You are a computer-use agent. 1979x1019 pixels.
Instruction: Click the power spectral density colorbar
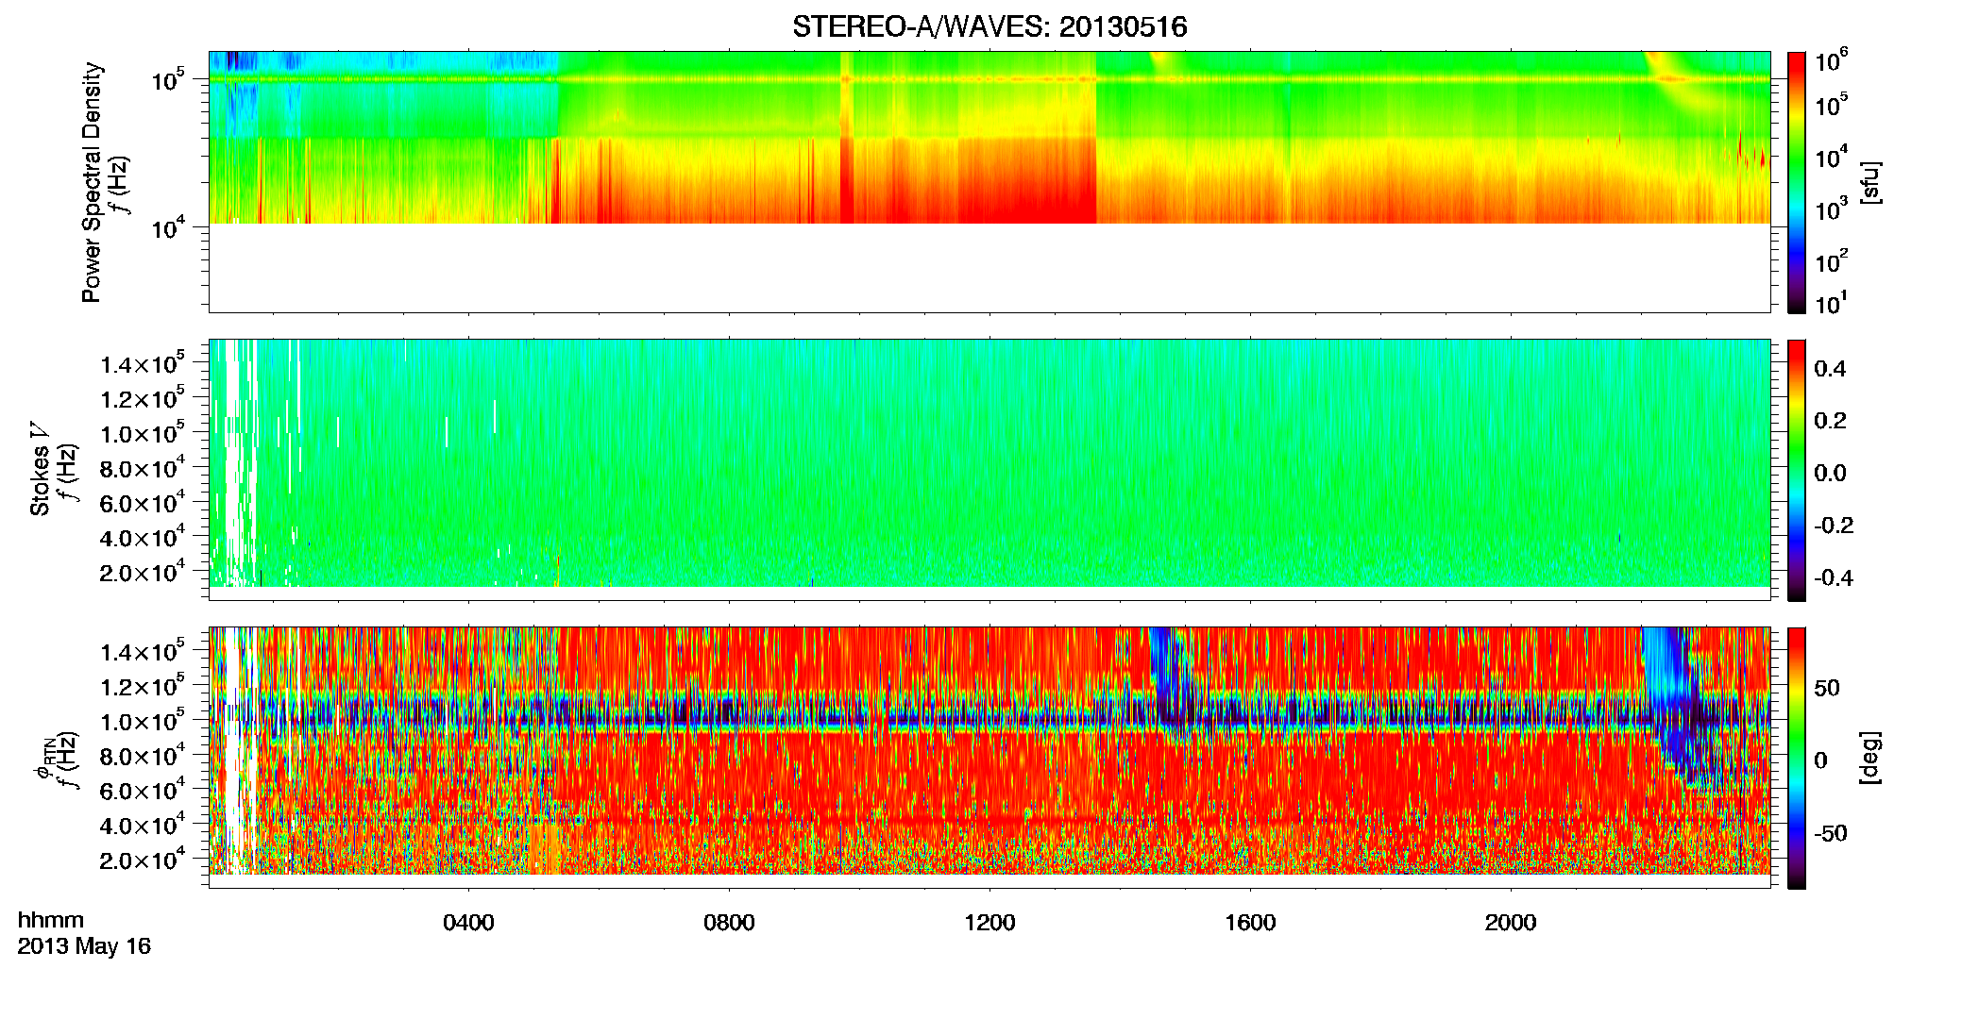1797,182
